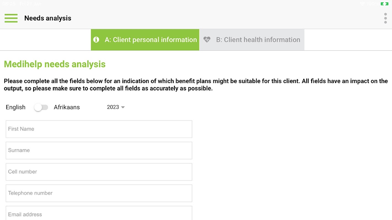Tap the Wi-Fi status bar icon
Screen dimensions: 392x220
pos(362,4)
